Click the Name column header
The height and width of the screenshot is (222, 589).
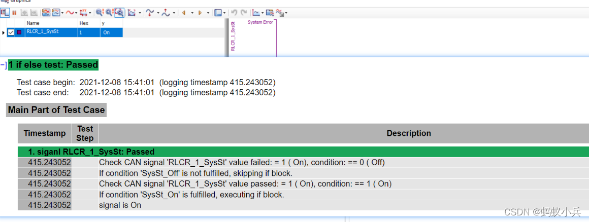[x=51, y=23]
